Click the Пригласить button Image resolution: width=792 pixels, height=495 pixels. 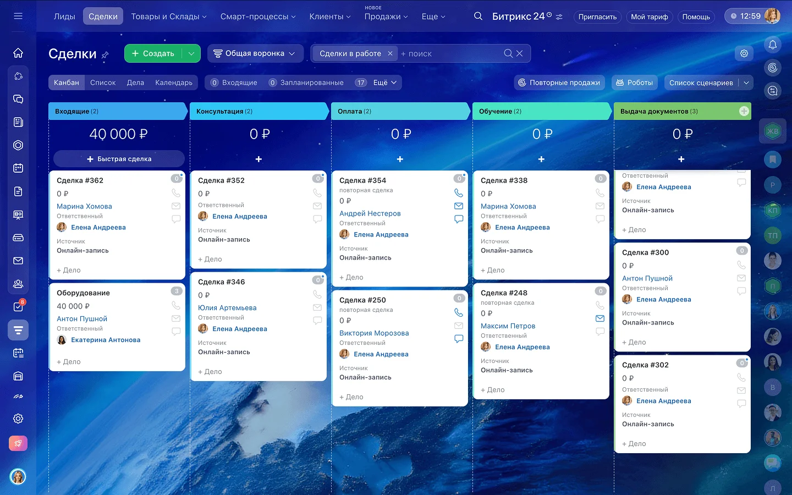coord(597,16)
